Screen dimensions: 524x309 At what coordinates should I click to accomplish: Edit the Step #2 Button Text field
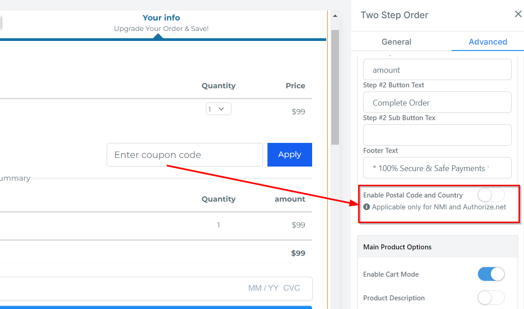437,103
